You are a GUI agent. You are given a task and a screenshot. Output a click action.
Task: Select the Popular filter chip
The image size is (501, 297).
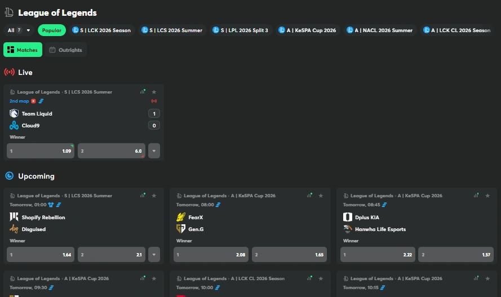(52, 30)
